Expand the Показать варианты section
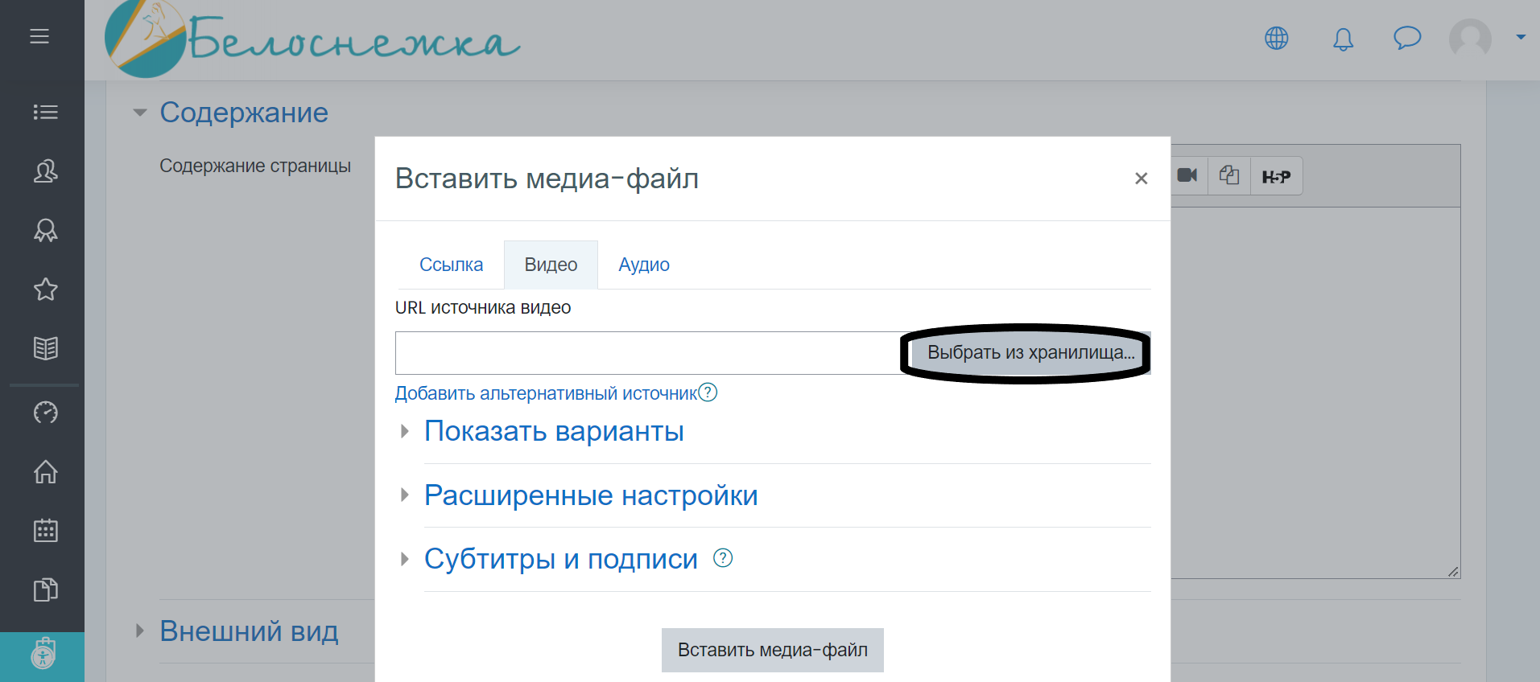Image resolution: width=1540 pixels, height=682 pixels. (x=553, y=432)
